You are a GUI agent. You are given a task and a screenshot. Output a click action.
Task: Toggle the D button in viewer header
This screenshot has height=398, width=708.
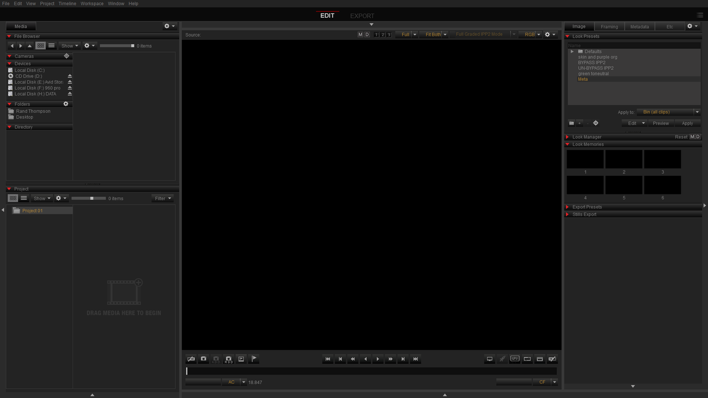coord(367,34)
